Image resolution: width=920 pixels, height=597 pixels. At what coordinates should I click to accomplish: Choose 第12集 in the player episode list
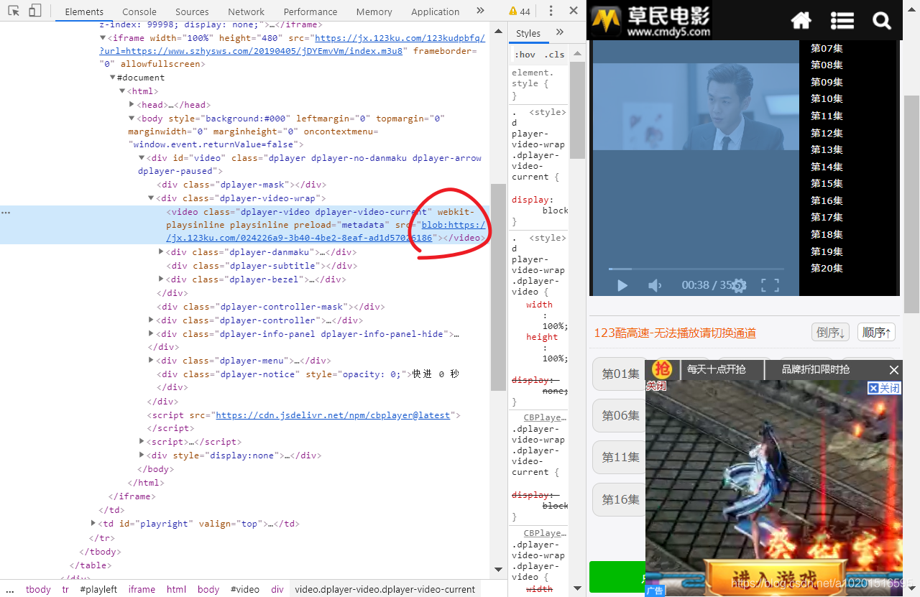827,133
